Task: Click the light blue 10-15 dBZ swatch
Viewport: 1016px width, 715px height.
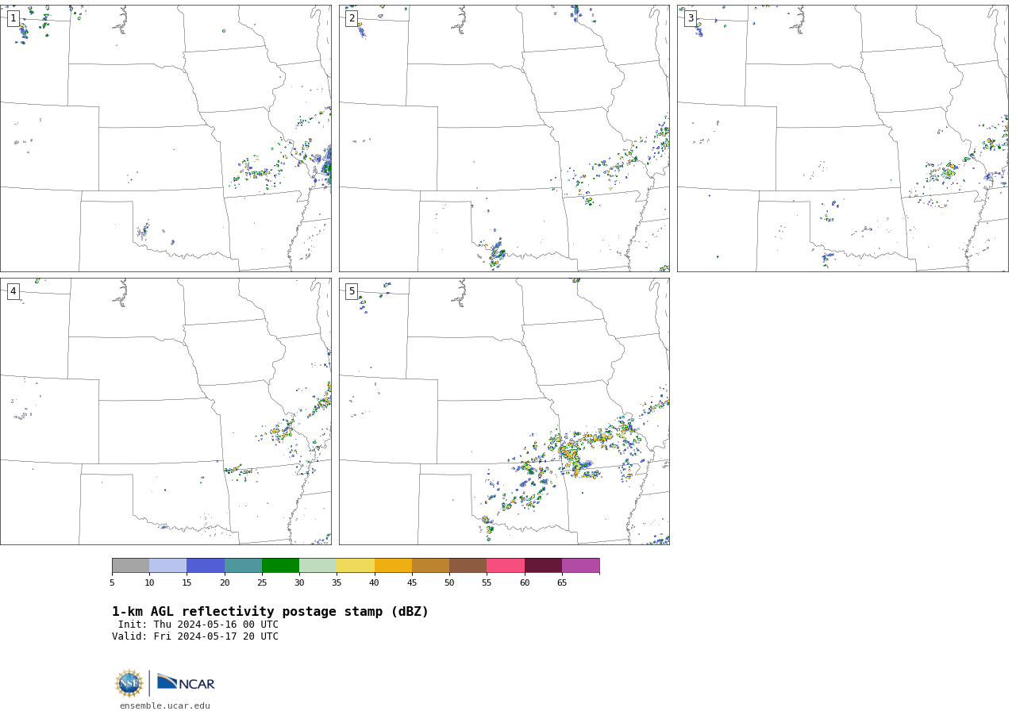Action: pyautogui.click(x=168, y=565)
